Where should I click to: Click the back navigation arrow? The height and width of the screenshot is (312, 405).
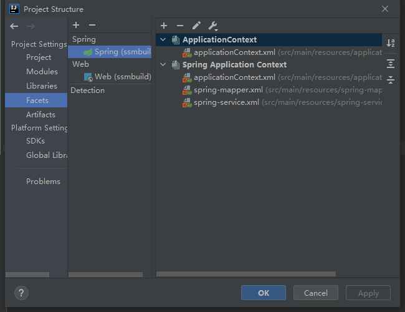point(14,26)
